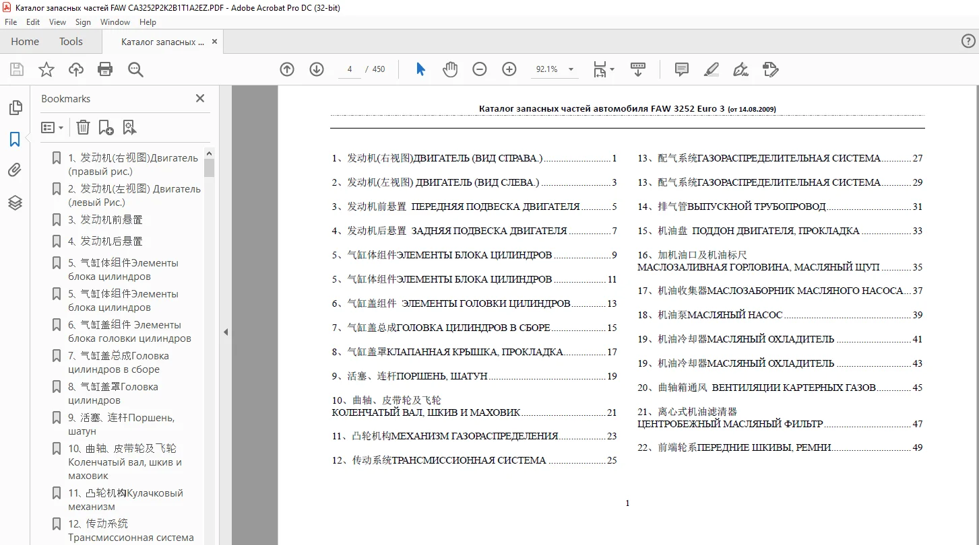This screenshot has height=545, width=979.
Task: Open the stamp and edit tool icon
Action: 770,69
